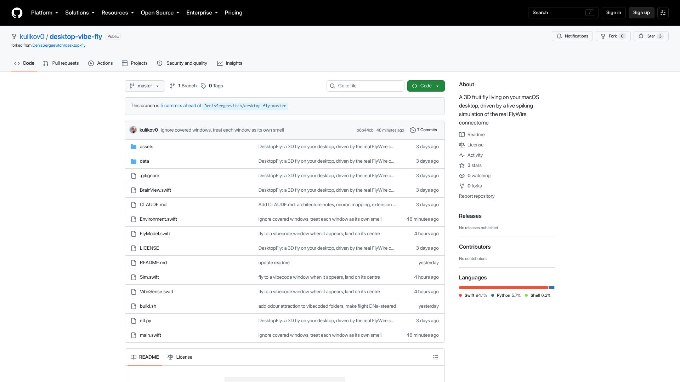Follow DenisSergeevitch/desktop-fly fork link
The image size is (680, 382).
59,46
